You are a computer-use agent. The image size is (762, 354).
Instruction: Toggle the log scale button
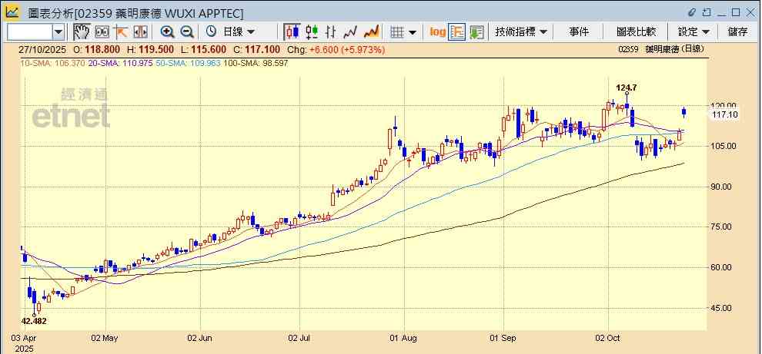tap(437, 31)
